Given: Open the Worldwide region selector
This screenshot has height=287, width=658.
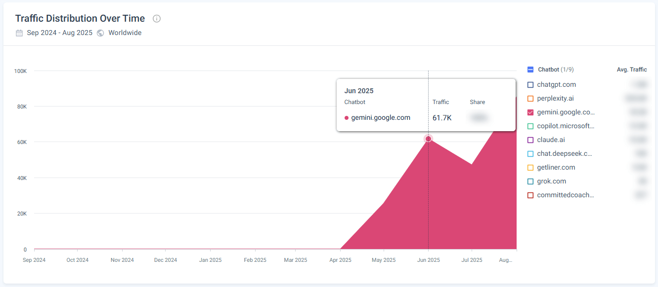Looking at the screenshot, I should click(x=125, y=33).
